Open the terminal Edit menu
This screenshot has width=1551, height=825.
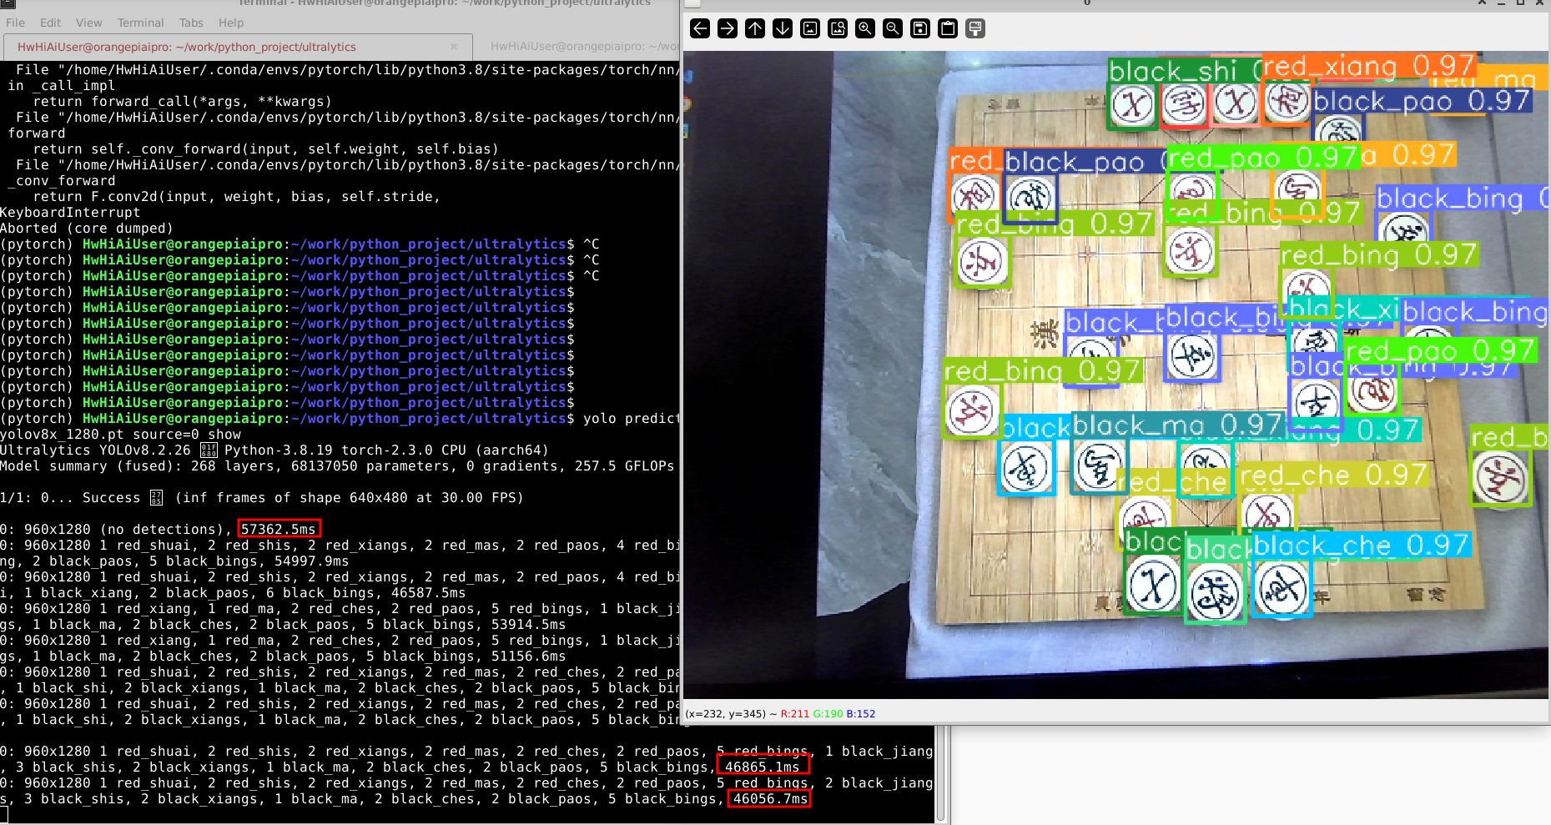pyautogui.click(x=50, y=23)
